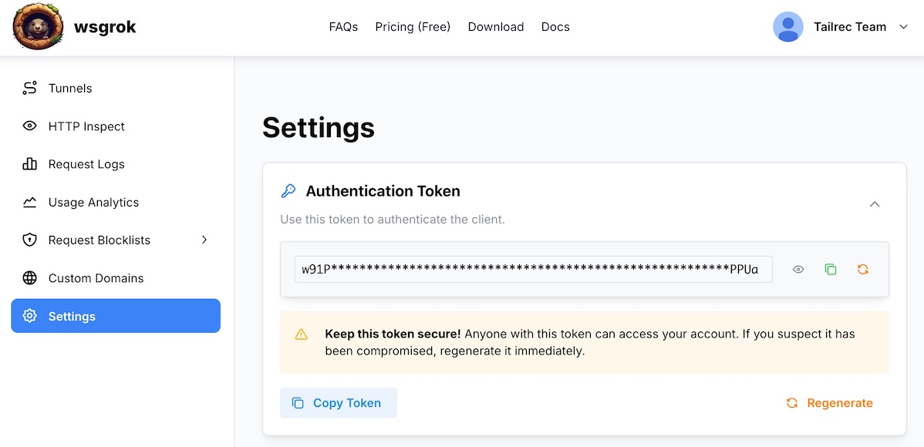
Task: Collapse the Authentication Token section
Action: tap(875, 204)
